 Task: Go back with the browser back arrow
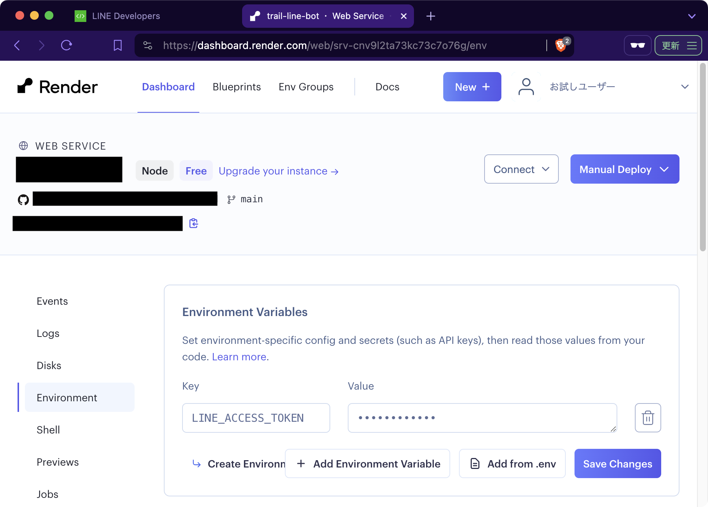pos(17,45)
